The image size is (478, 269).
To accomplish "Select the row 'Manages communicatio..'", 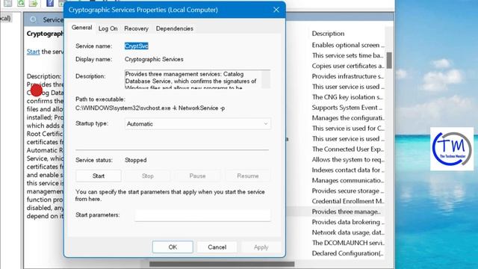I will click(x=347, y=180).
